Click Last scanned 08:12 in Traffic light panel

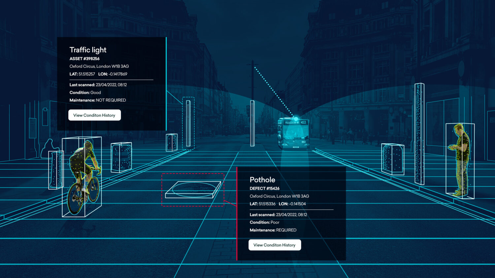click(98, 85)
